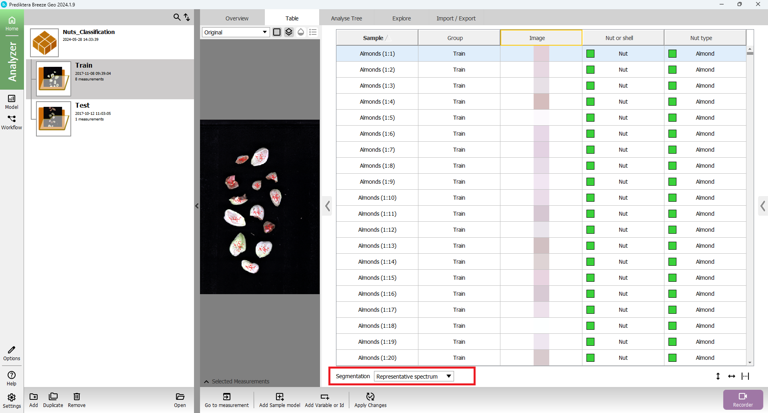Click Add Sample model
This screenshot has height=413, width=768.
(x=279, y=400)
